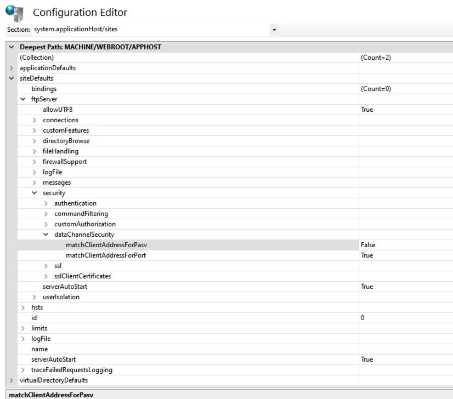Collapse the siteDefaults node
Viewport: 453px width, 399px height.
[x=10, y=78]
